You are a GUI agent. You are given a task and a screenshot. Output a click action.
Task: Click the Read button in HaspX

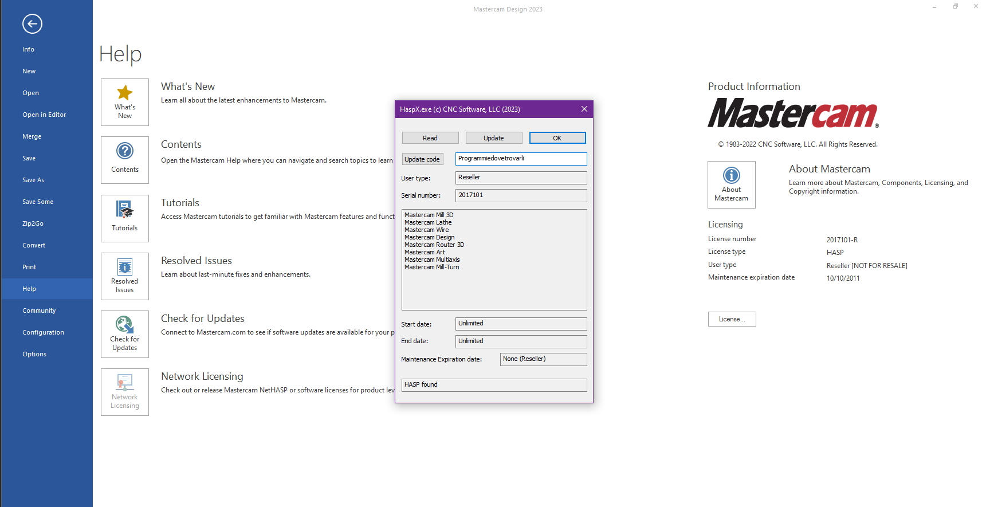(x=430, y=138)
